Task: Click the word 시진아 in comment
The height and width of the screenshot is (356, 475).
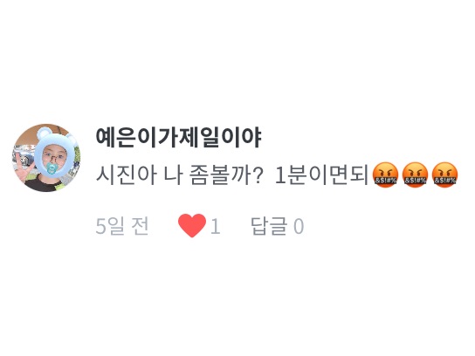Action: click(x=127, y=175)
